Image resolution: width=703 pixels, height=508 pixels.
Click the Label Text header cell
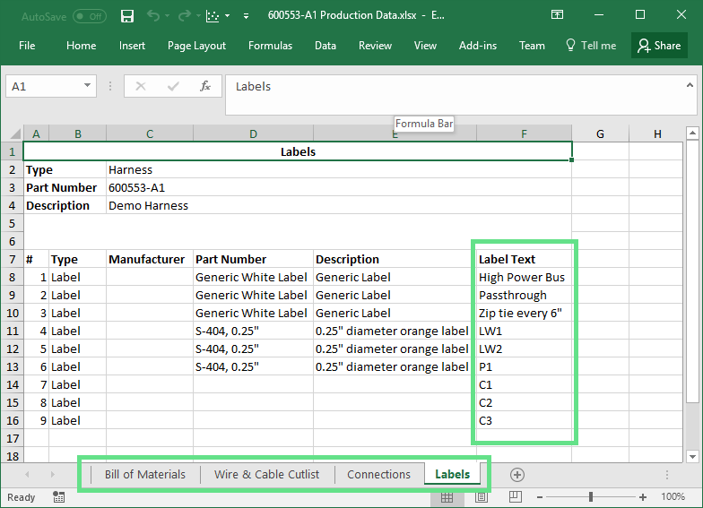(524, 259)
